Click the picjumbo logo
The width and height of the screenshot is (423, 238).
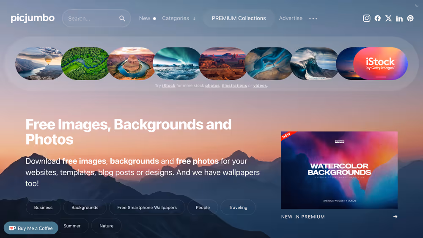click(x=33, y=18)
